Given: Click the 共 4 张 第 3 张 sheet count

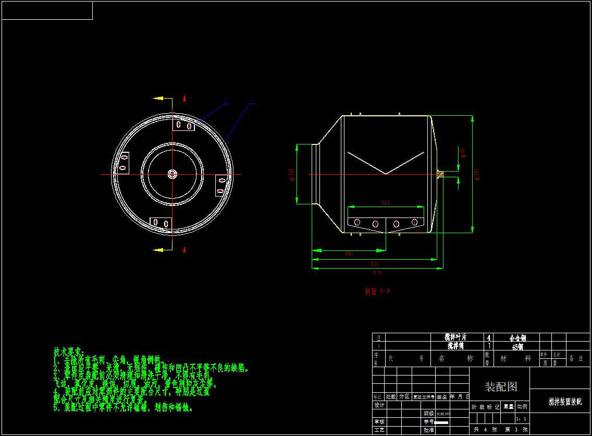Looking at the screenshot, I should [x=500, y=430].
